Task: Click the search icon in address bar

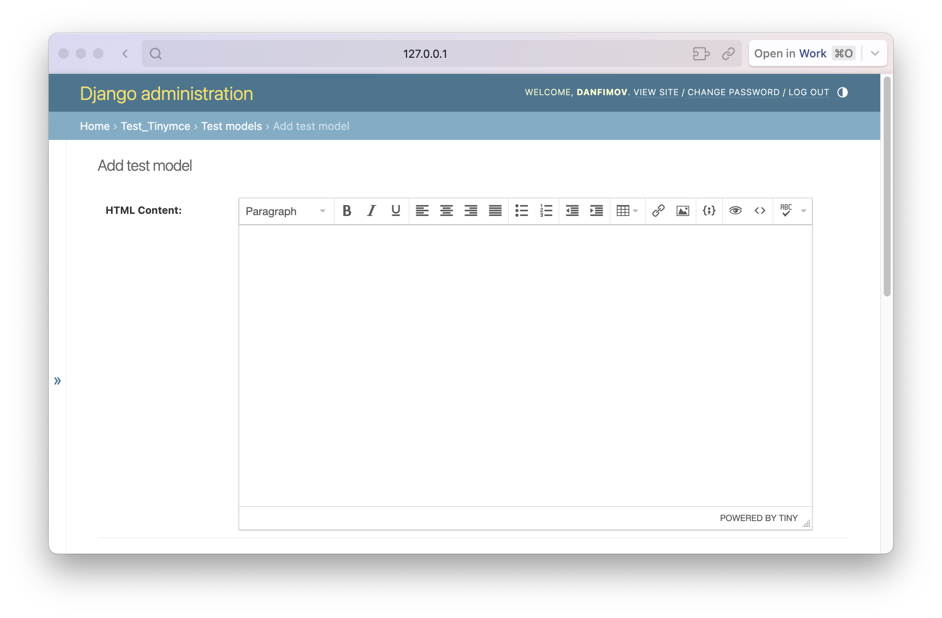Action: click(x=156, y=53)
